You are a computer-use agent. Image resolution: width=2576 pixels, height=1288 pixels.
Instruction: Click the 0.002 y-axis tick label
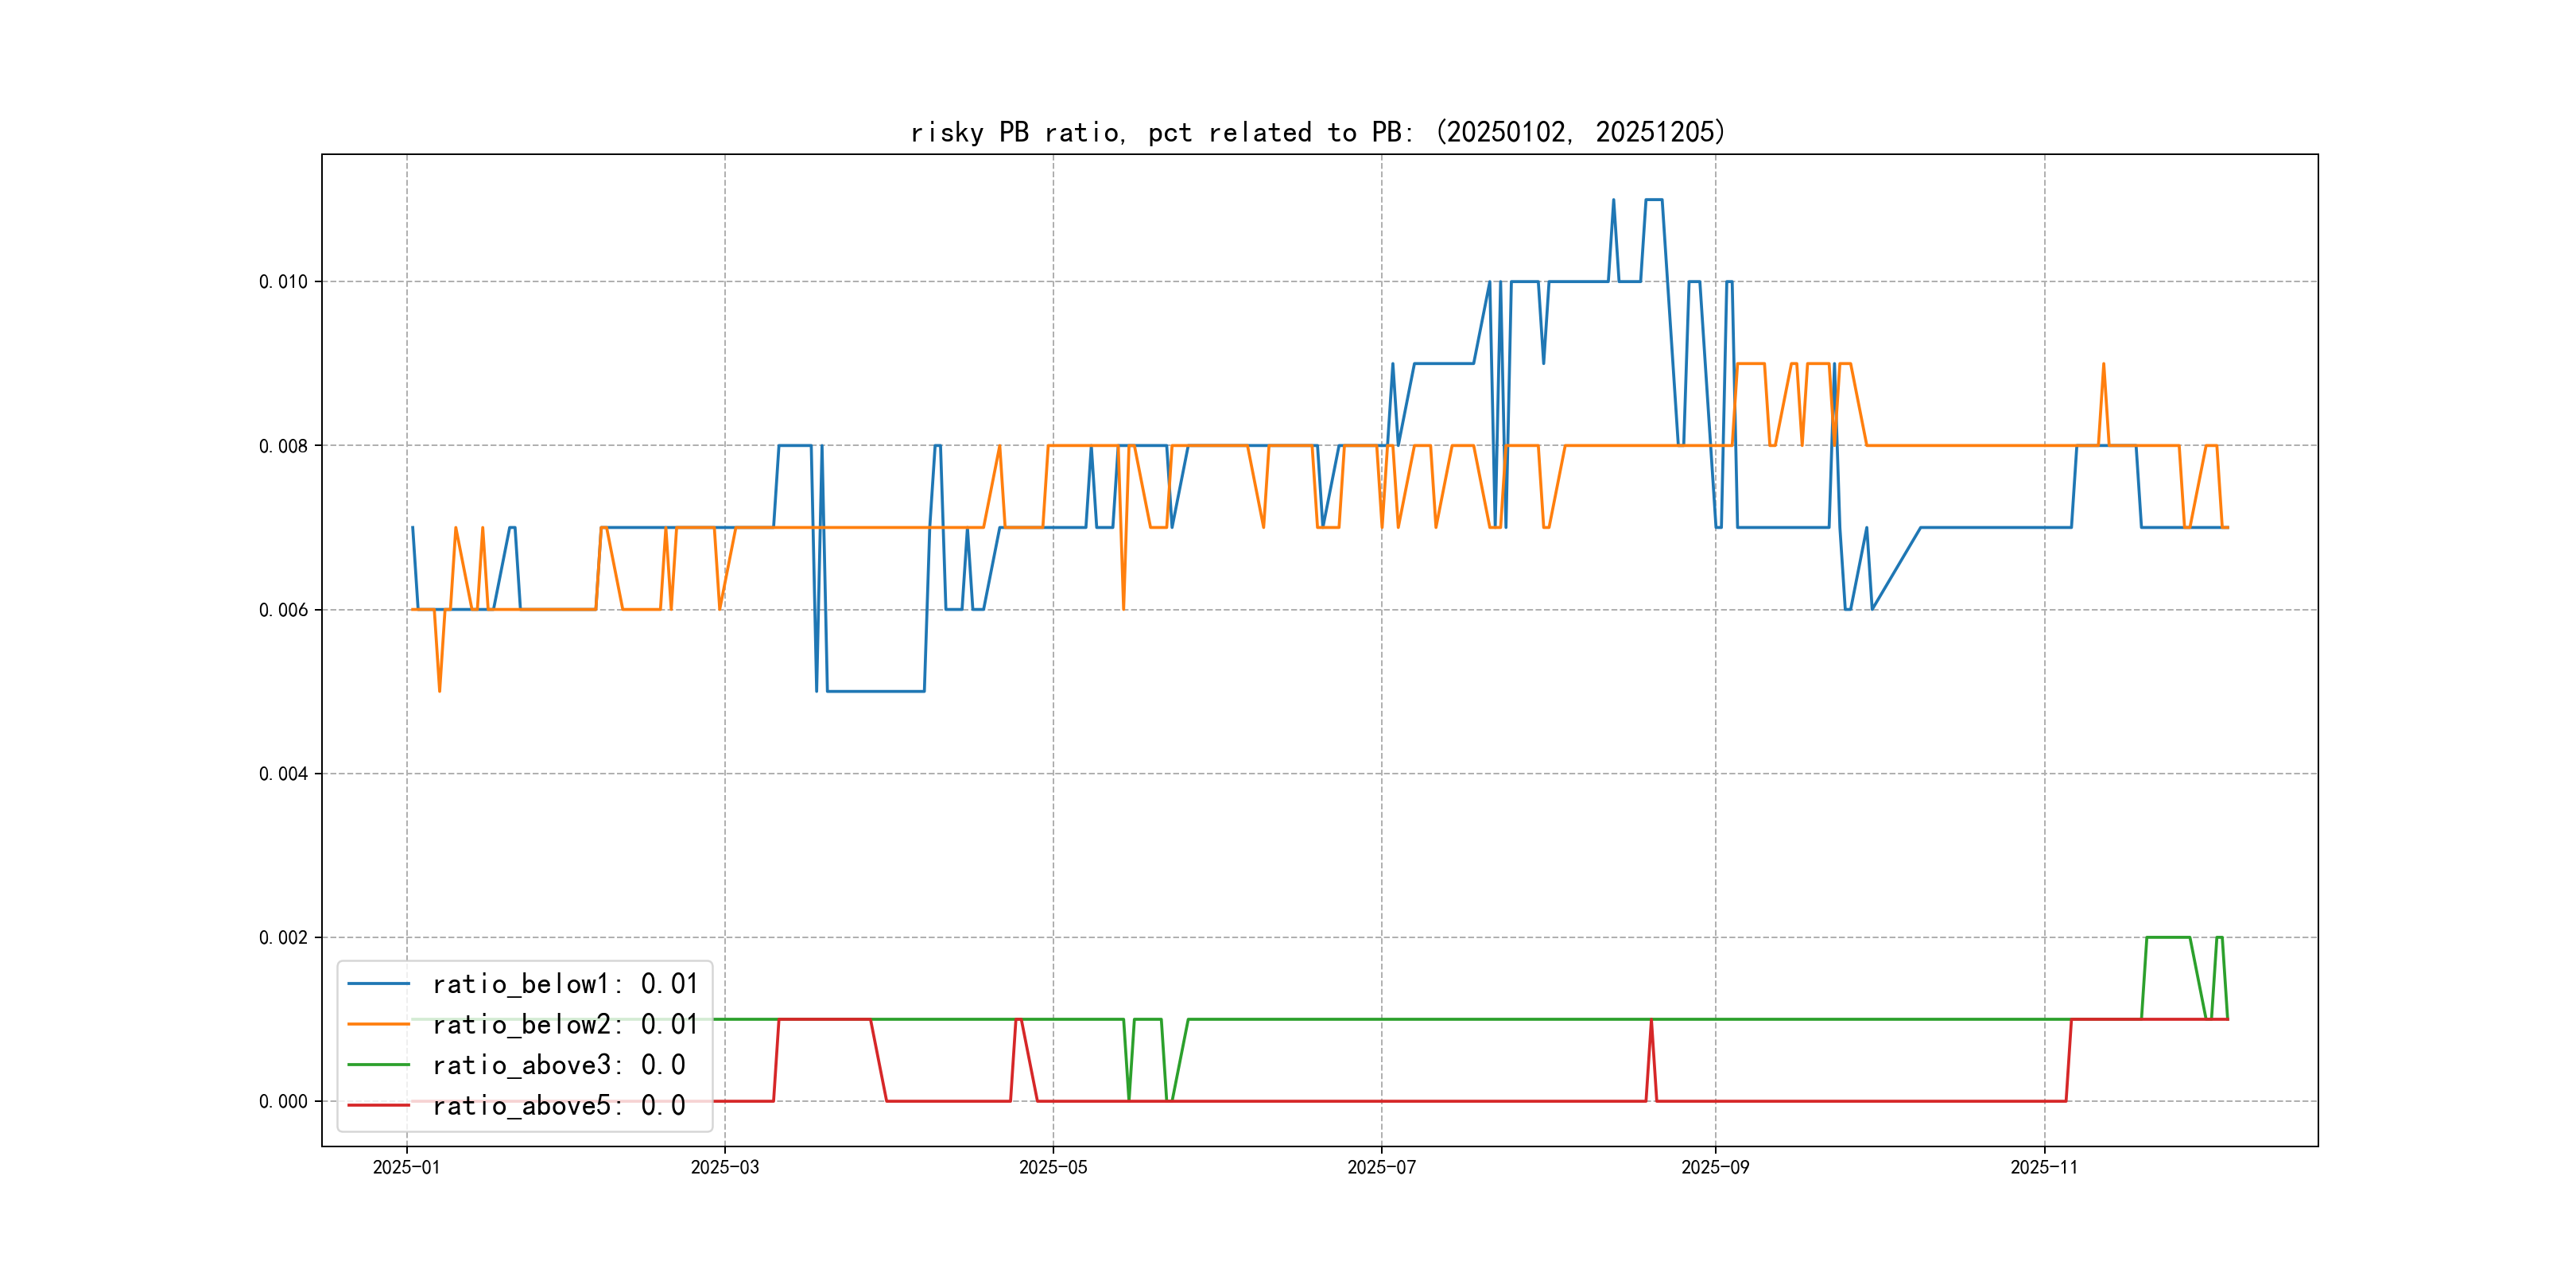coord(283,938)
